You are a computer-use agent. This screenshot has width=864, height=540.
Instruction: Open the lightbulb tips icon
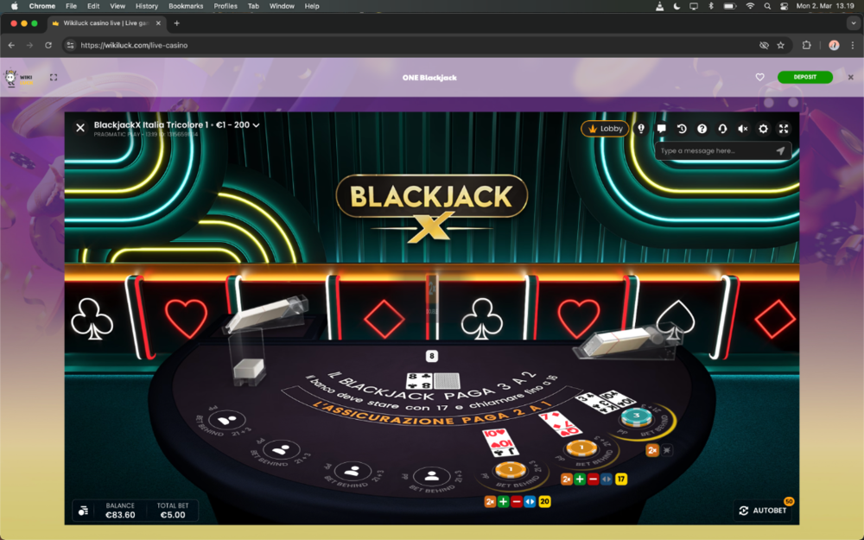pos(641,129)
